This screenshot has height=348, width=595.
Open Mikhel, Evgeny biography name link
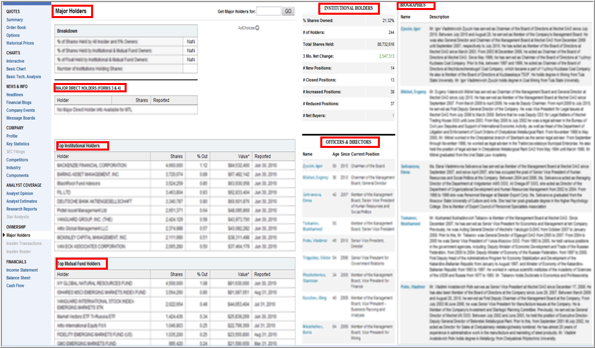413,92
